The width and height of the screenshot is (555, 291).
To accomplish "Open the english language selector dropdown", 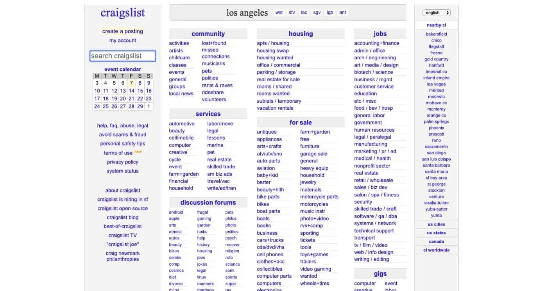I will [x=436, y=12].
